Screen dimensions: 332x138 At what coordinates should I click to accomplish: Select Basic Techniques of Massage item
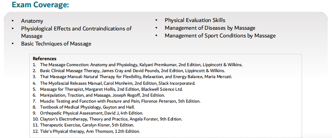tap(56, 44)
